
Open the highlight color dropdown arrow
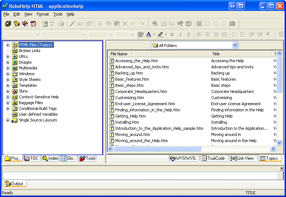pos(166,34)
